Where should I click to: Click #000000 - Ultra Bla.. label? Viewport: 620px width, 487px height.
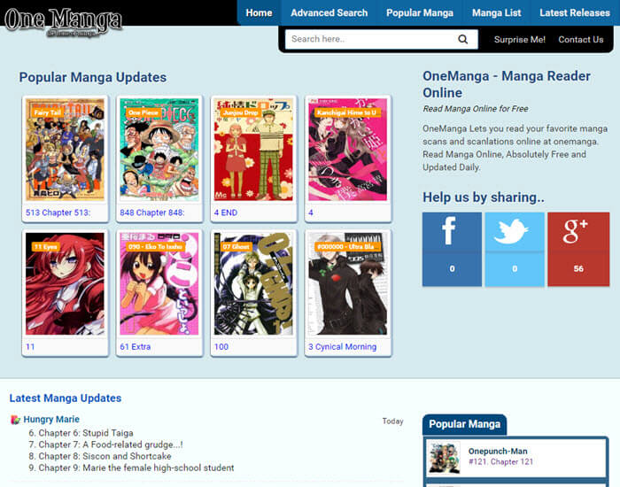click(x=347, y=247)
